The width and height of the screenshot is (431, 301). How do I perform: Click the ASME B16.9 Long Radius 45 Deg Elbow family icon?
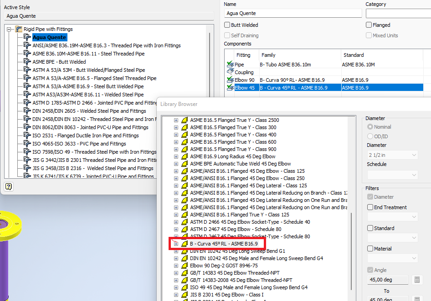185,156
